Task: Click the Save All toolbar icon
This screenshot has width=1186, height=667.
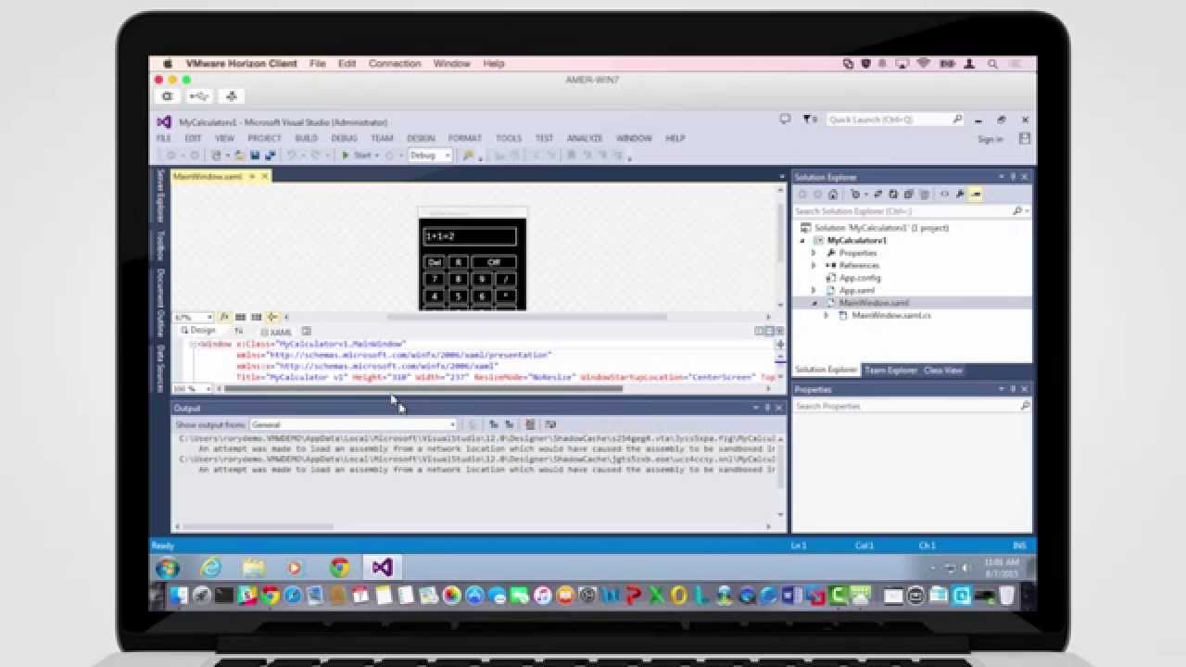Action: [270, 156]
